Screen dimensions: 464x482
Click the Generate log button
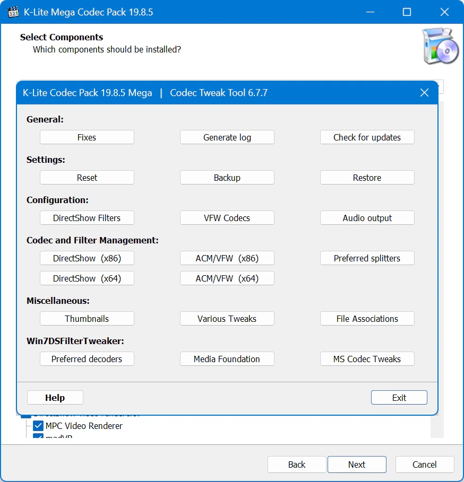227,137
